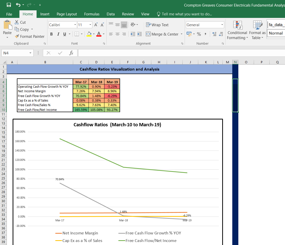The image size is (285, 245).
Task: Expand the Fill Color palette arrow
Action: (94, 34)
